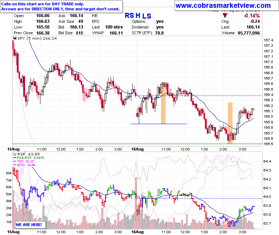
Task: Click the red down-triangle change indicator
Action: pos(225,16)
